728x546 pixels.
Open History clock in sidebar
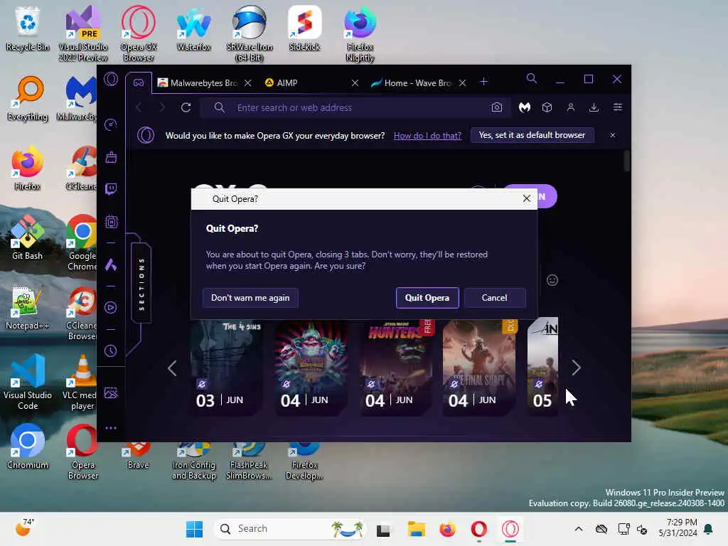(111, 351)
